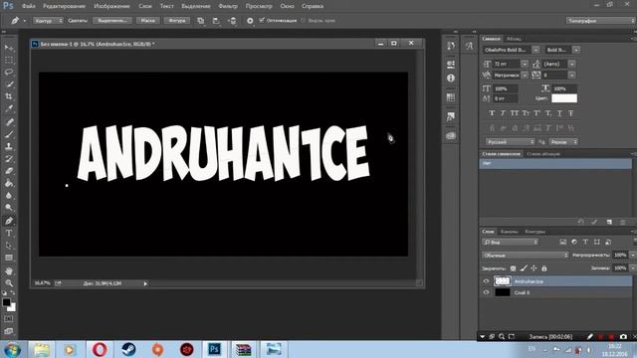Screen dimensions: 637x358
Task: Select the Healing Brush tool
Action: pyautogui.click(x=9, y=121)
